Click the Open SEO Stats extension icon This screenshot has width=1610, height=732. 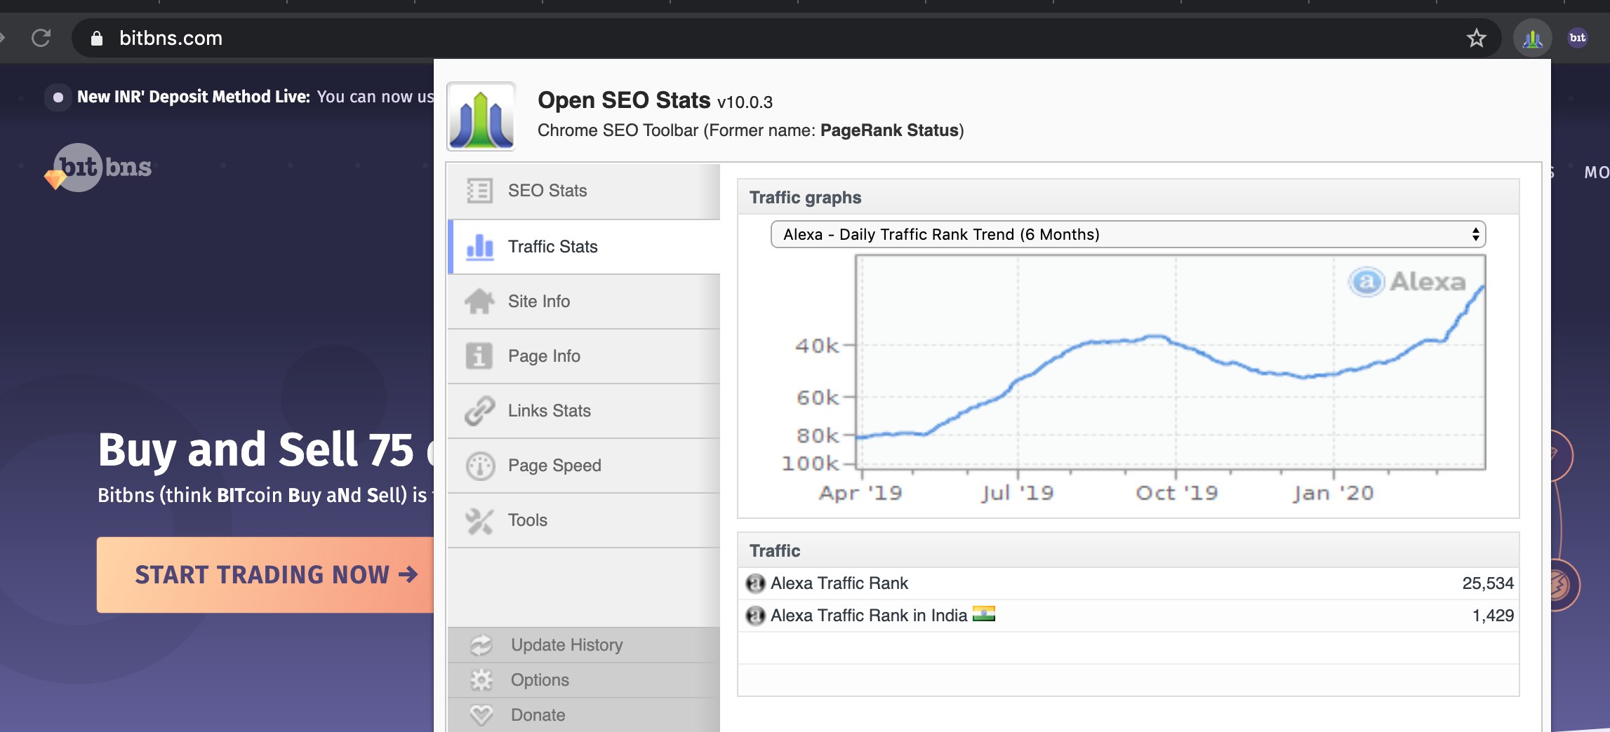point(1532,39)
